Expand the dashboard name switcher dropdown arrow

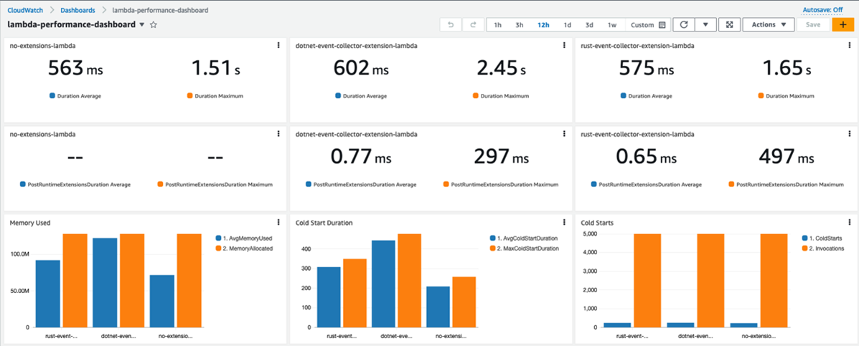(142, 25)
